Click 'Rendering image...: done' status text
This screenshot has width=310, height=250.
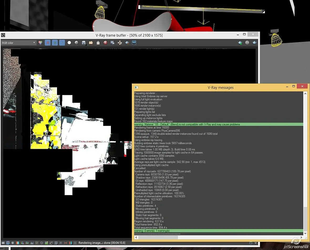tap(102, 243)
